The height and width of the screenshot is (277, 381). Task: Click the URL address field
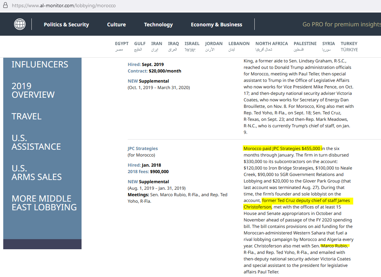(x=64, y=5)
